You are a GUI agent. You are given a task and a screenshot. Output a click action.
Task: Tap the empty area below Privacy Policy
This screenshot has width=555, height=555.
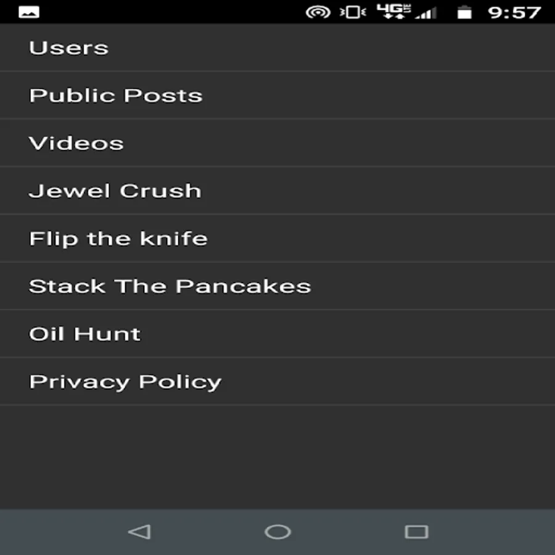[x=277, y=458]
